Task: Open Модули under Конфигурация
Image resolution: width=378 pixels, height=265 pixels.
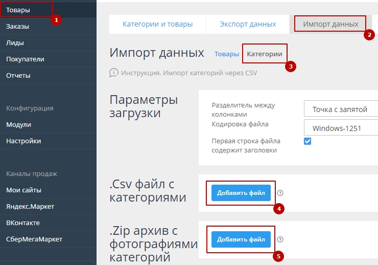Action: click(x=18, y=124)
